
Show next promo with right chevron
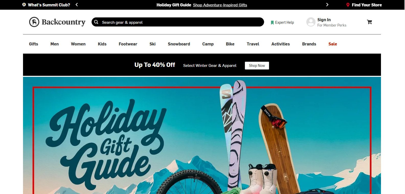tap(327, 5)
